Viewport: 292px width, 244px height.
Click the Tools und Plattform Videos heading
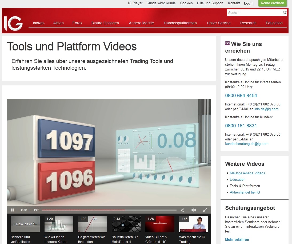72,46
